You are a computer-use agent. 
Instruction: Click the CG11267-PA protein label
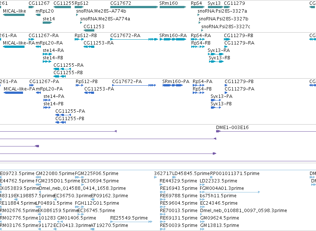(44, 82)
